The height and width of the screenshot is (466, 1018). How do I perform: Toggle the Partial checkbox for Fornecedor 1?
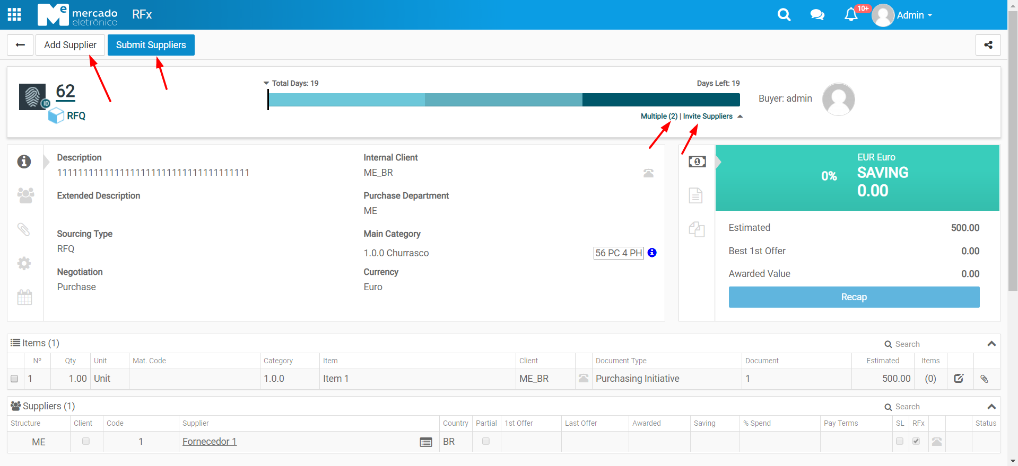486,441
